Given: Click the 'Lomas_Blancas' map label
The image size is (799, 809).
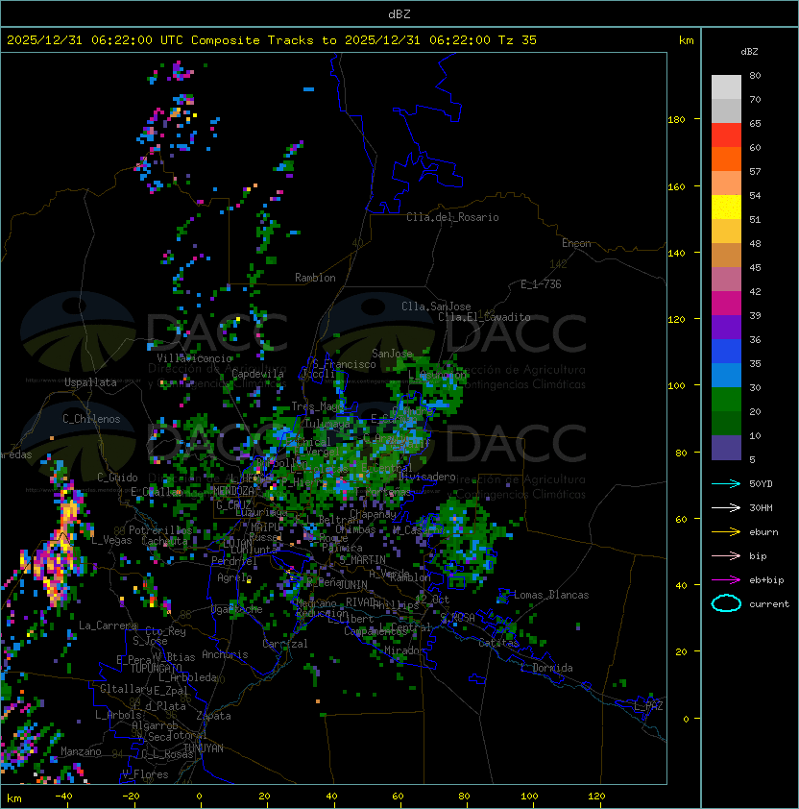Looking at the screenshot, I should [551, 596].
